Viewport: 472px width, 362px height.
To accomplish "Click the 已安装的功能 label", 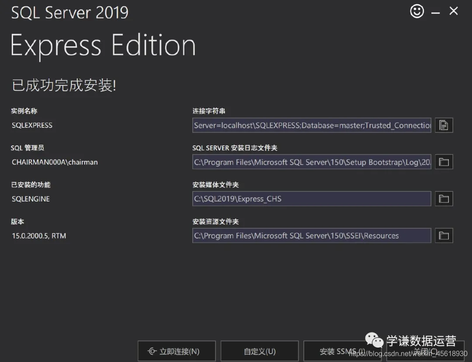I will pyautogui.click(x=31, y=185).
